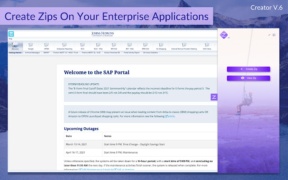Viewport: 288px width, 180px height.
Task: Click the 'Welcome to the SAP Portal' heading
Action: point(97,72)
